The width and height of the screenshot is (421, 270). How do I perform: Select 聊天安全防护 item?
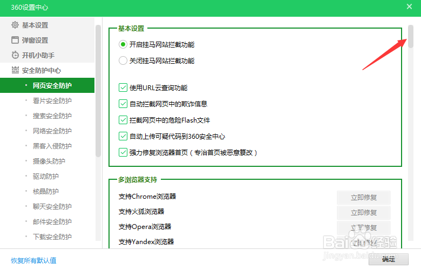(x=47, y=206)
